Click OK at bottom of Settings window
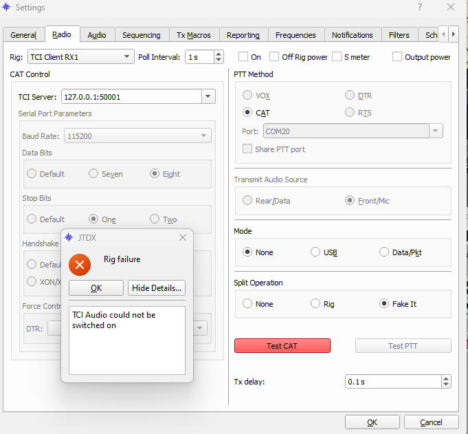Screen dimensions: 468x434 372,422
